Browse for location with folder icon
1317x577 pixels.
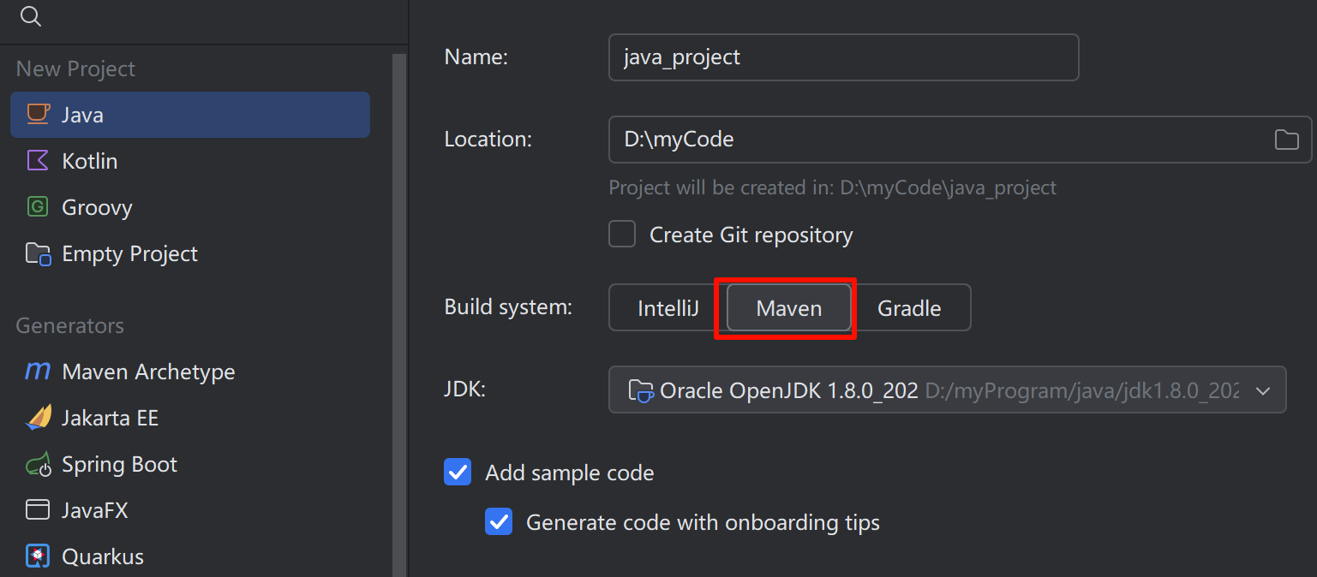click(1286, 140)
